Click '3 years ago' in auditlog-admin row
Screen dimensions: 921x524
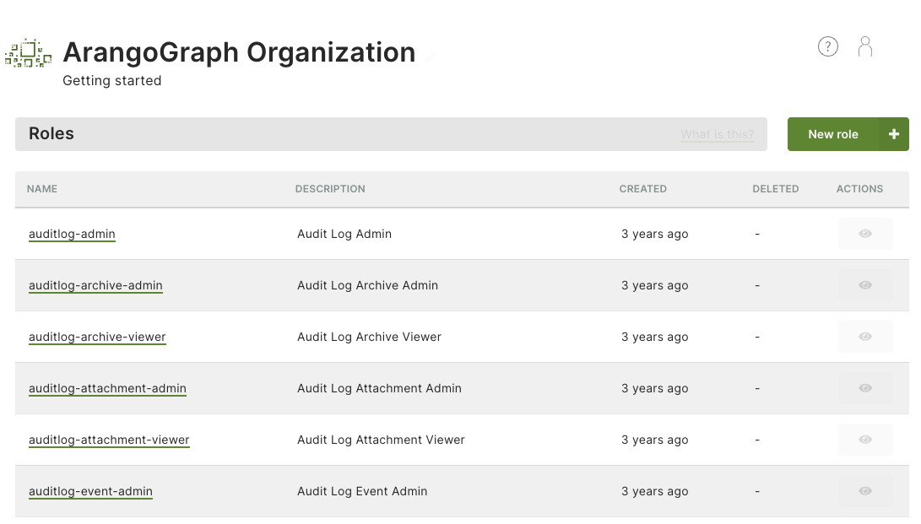(655, 234)
